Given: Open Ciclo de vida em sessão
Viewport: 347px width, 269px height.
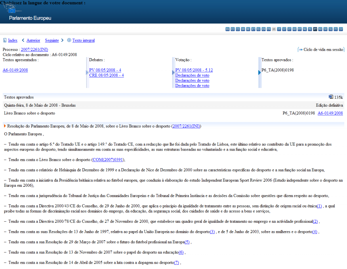Looking at the screenshot, I should tap(323, 49).
